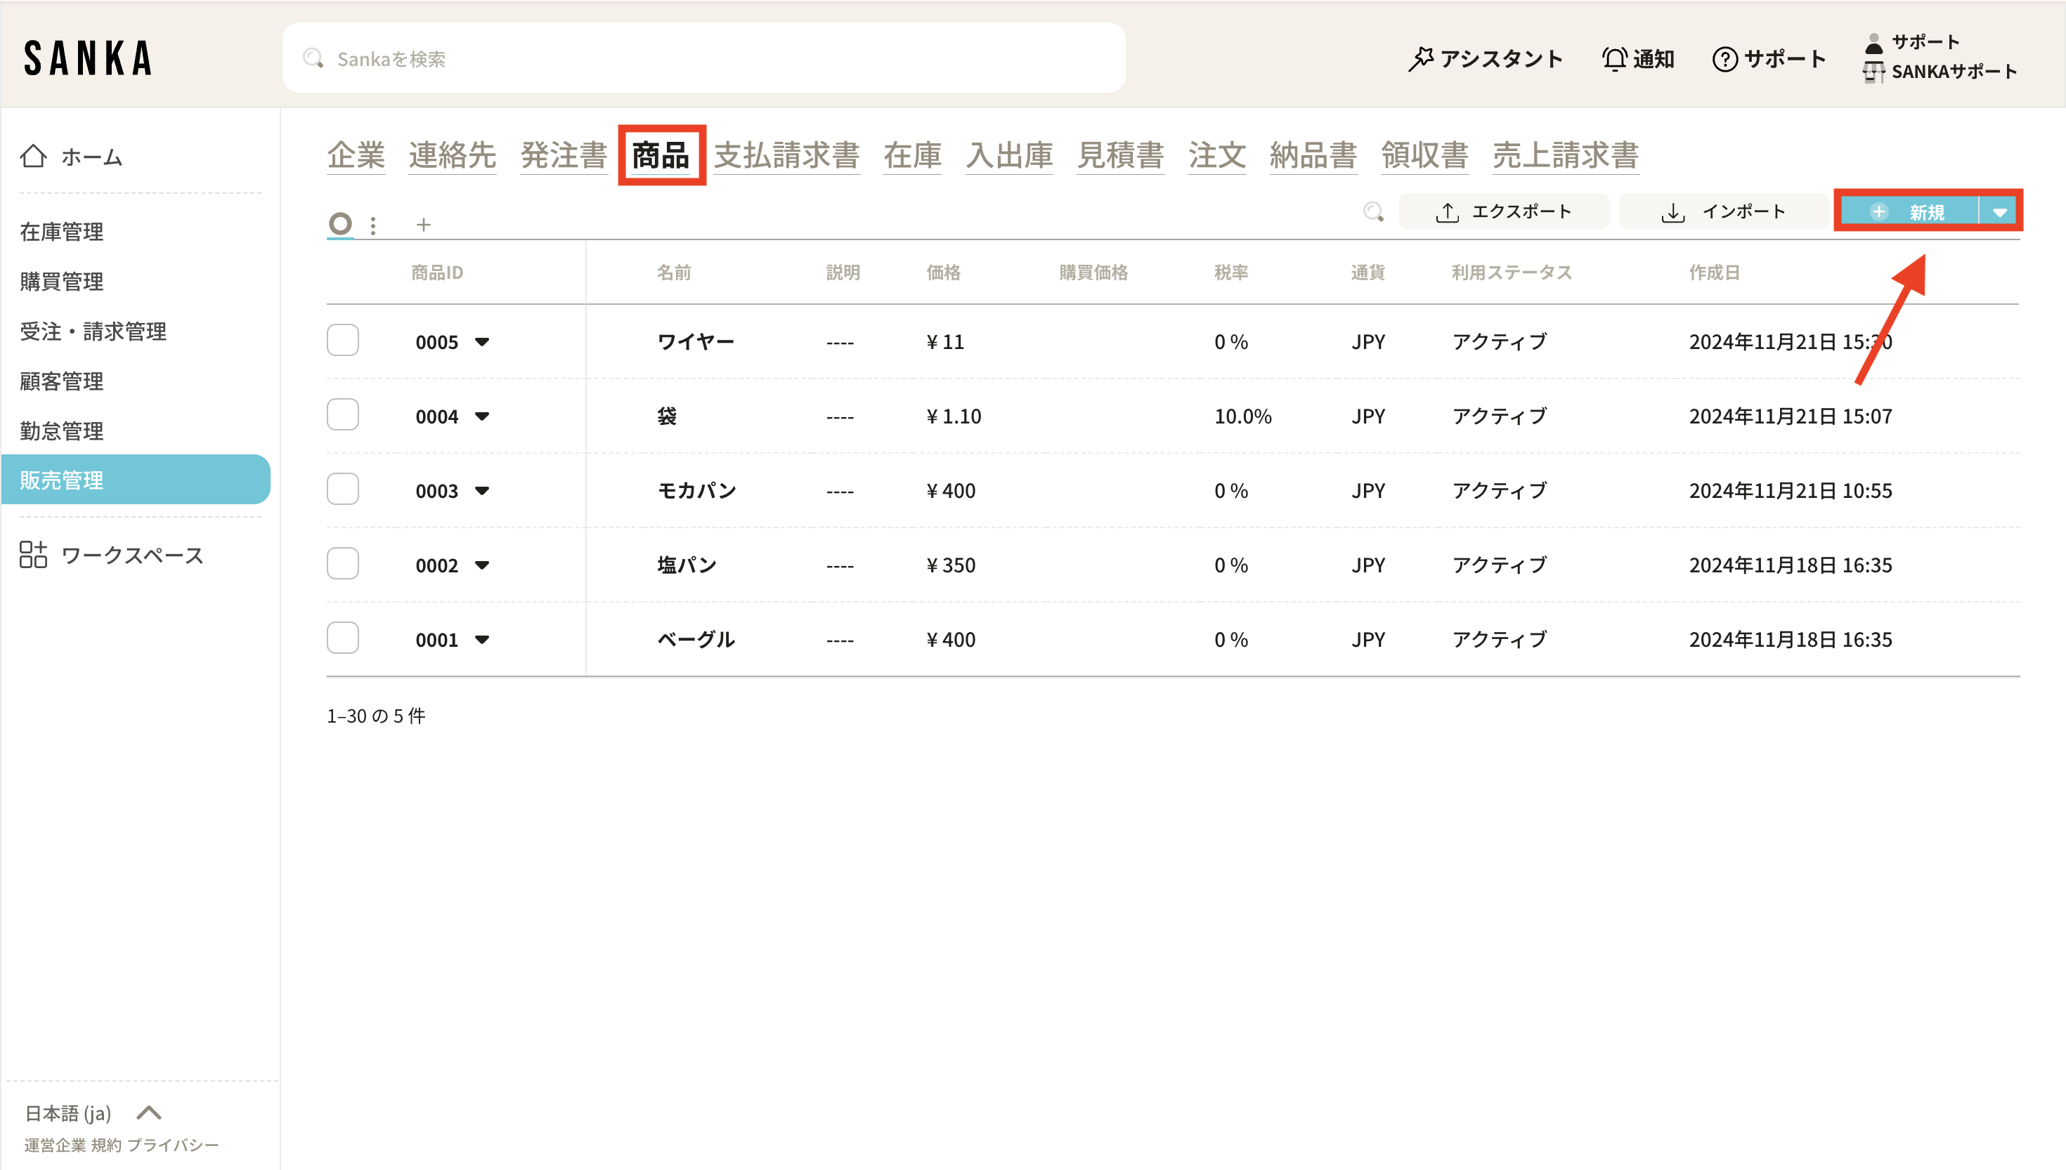
Task: Click the Support question mark icon
Action: click(x=1724, y=59)
